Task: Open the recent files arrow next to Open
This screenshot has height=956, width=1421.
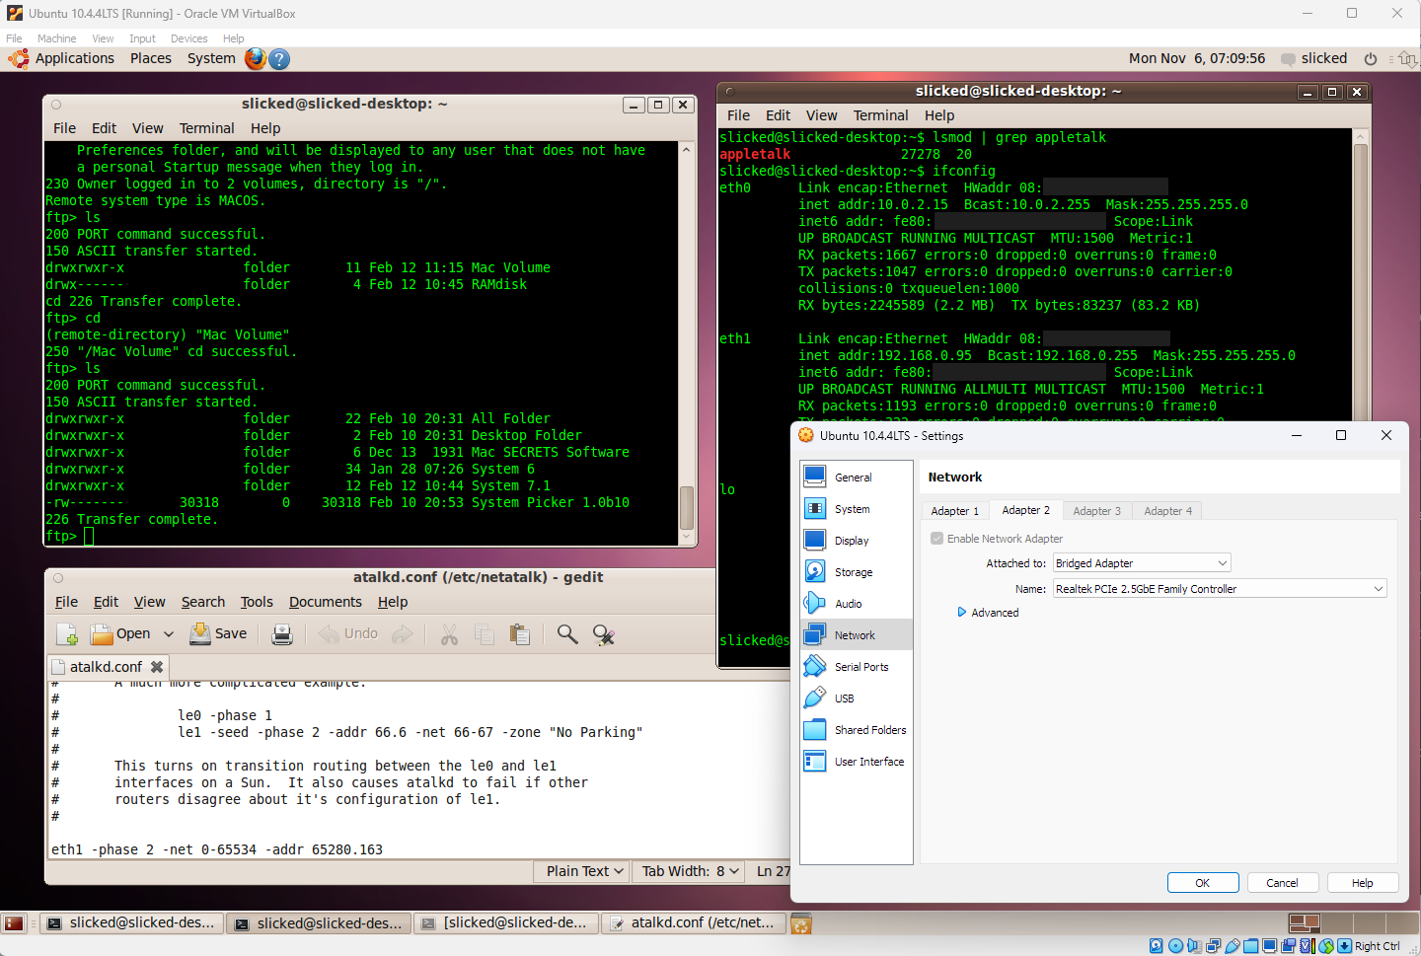Action: [x=169, y=634]
